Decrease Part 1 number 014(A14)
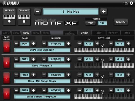The image size is (135, 101). tap(44, 44)
